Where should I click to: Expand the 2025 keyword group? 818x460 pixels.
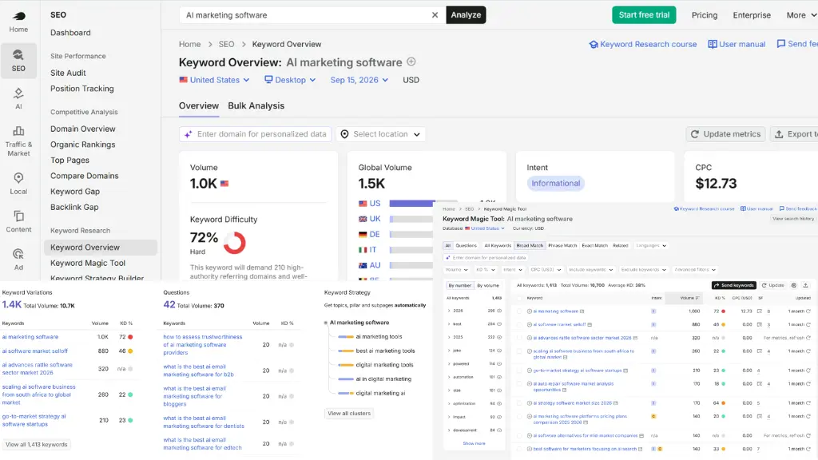coord(449,338)
